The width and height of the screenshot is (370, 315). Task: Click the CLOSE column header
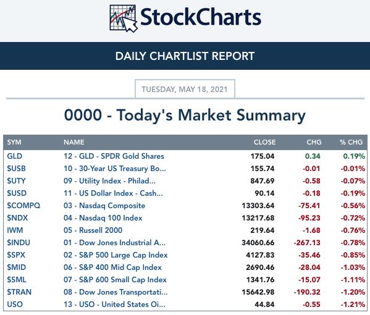pos(264,142)
